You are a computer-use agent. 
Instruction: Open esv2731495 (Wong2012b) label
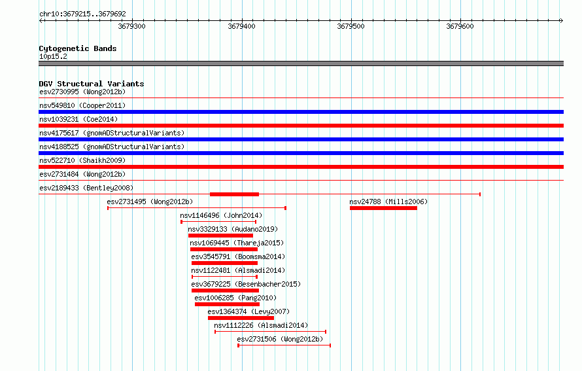[150, 202]
